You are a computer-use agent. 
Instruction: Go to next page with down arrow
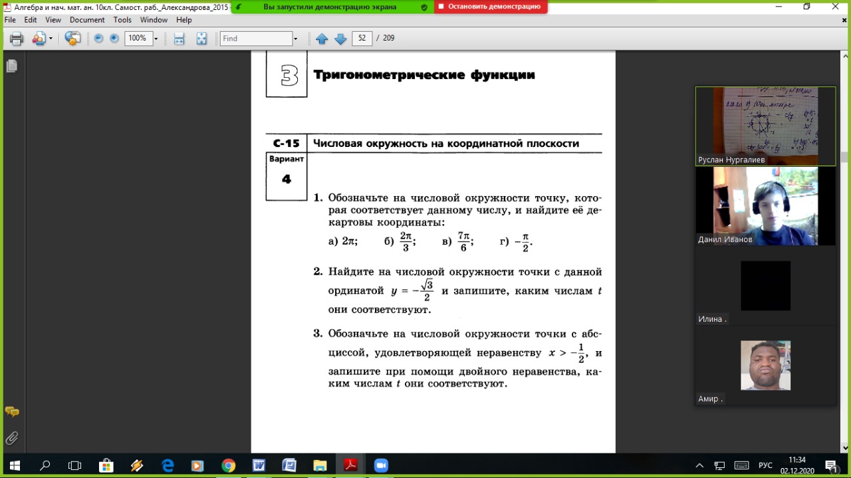point(340,39)
